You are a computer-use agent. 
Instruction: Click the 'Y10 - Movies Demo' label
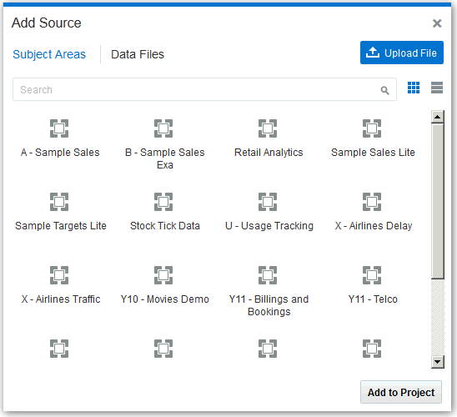165,299
